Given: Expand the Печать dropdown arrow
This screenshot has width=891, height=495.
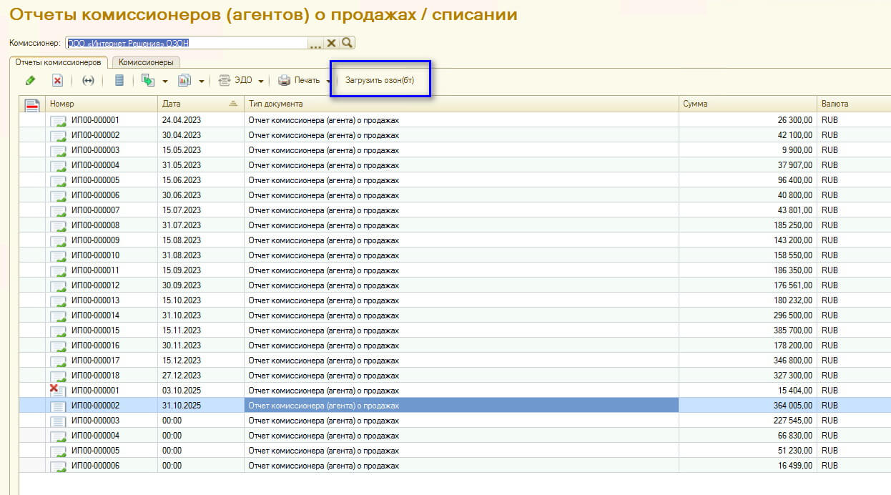Looking at the screenshot, I should coord(328,82).
